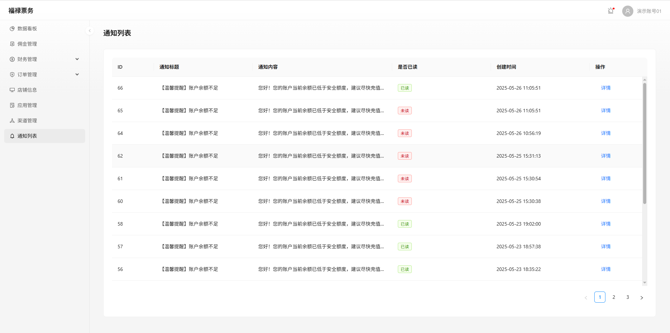Jump to page 3 of notifications
This screenshot has height=333, width=670.
627,297
